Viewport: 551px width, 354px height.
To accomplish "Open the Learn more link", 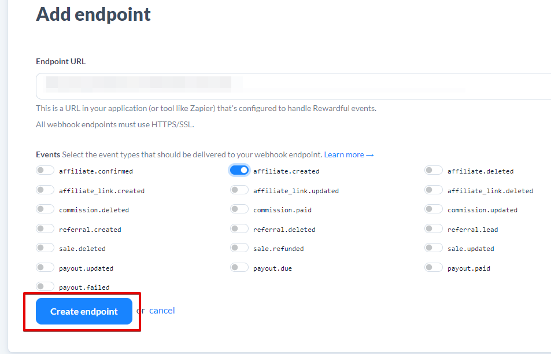I will click(349, 154).
